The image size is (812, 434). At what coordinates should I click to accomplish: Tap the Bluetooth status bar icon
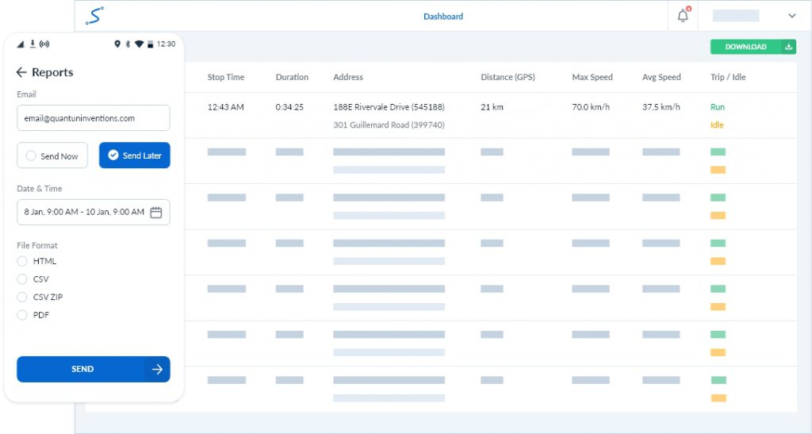(128, 44)
